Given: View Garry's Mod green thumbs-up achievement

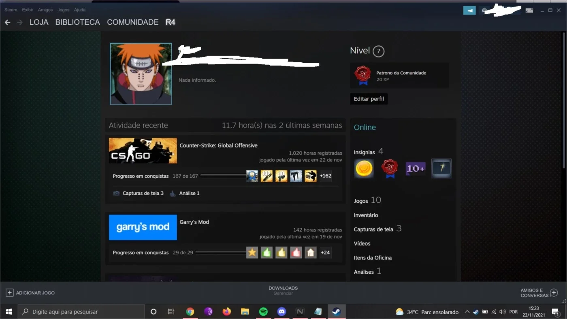Looking at the screenshot, I should 267,253.
